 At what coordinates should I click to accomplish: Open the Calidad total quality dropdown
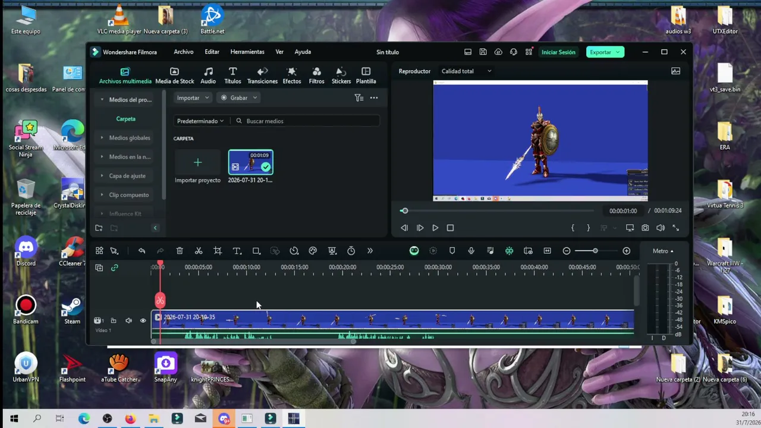(467, 71)
